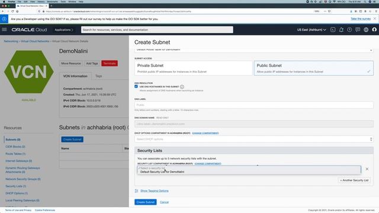Click + Another Security List button
The width and height of the screenshot is (379, 213).
coord(354,180)
